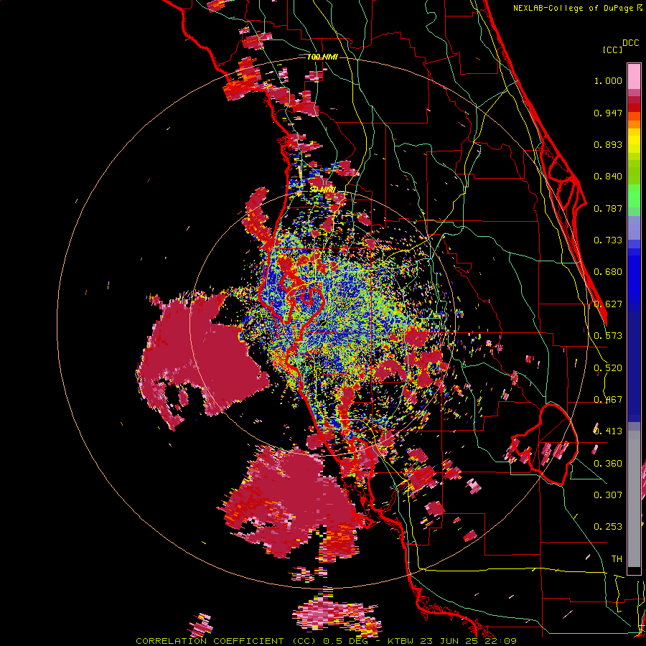The width and height of the screenshot is (646, 646).
Task: Select the 0.253 scale value
Action: 608,527
